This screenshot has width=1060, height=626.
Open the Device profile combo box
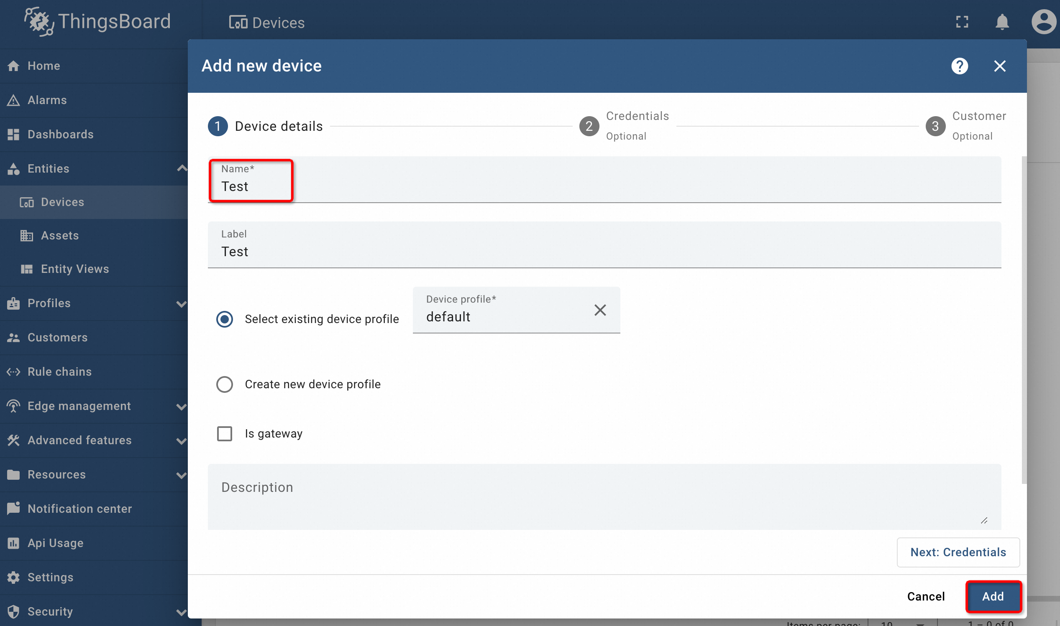point(516,310)
